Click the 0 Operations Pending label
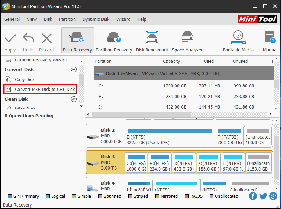 pos(29,116)
